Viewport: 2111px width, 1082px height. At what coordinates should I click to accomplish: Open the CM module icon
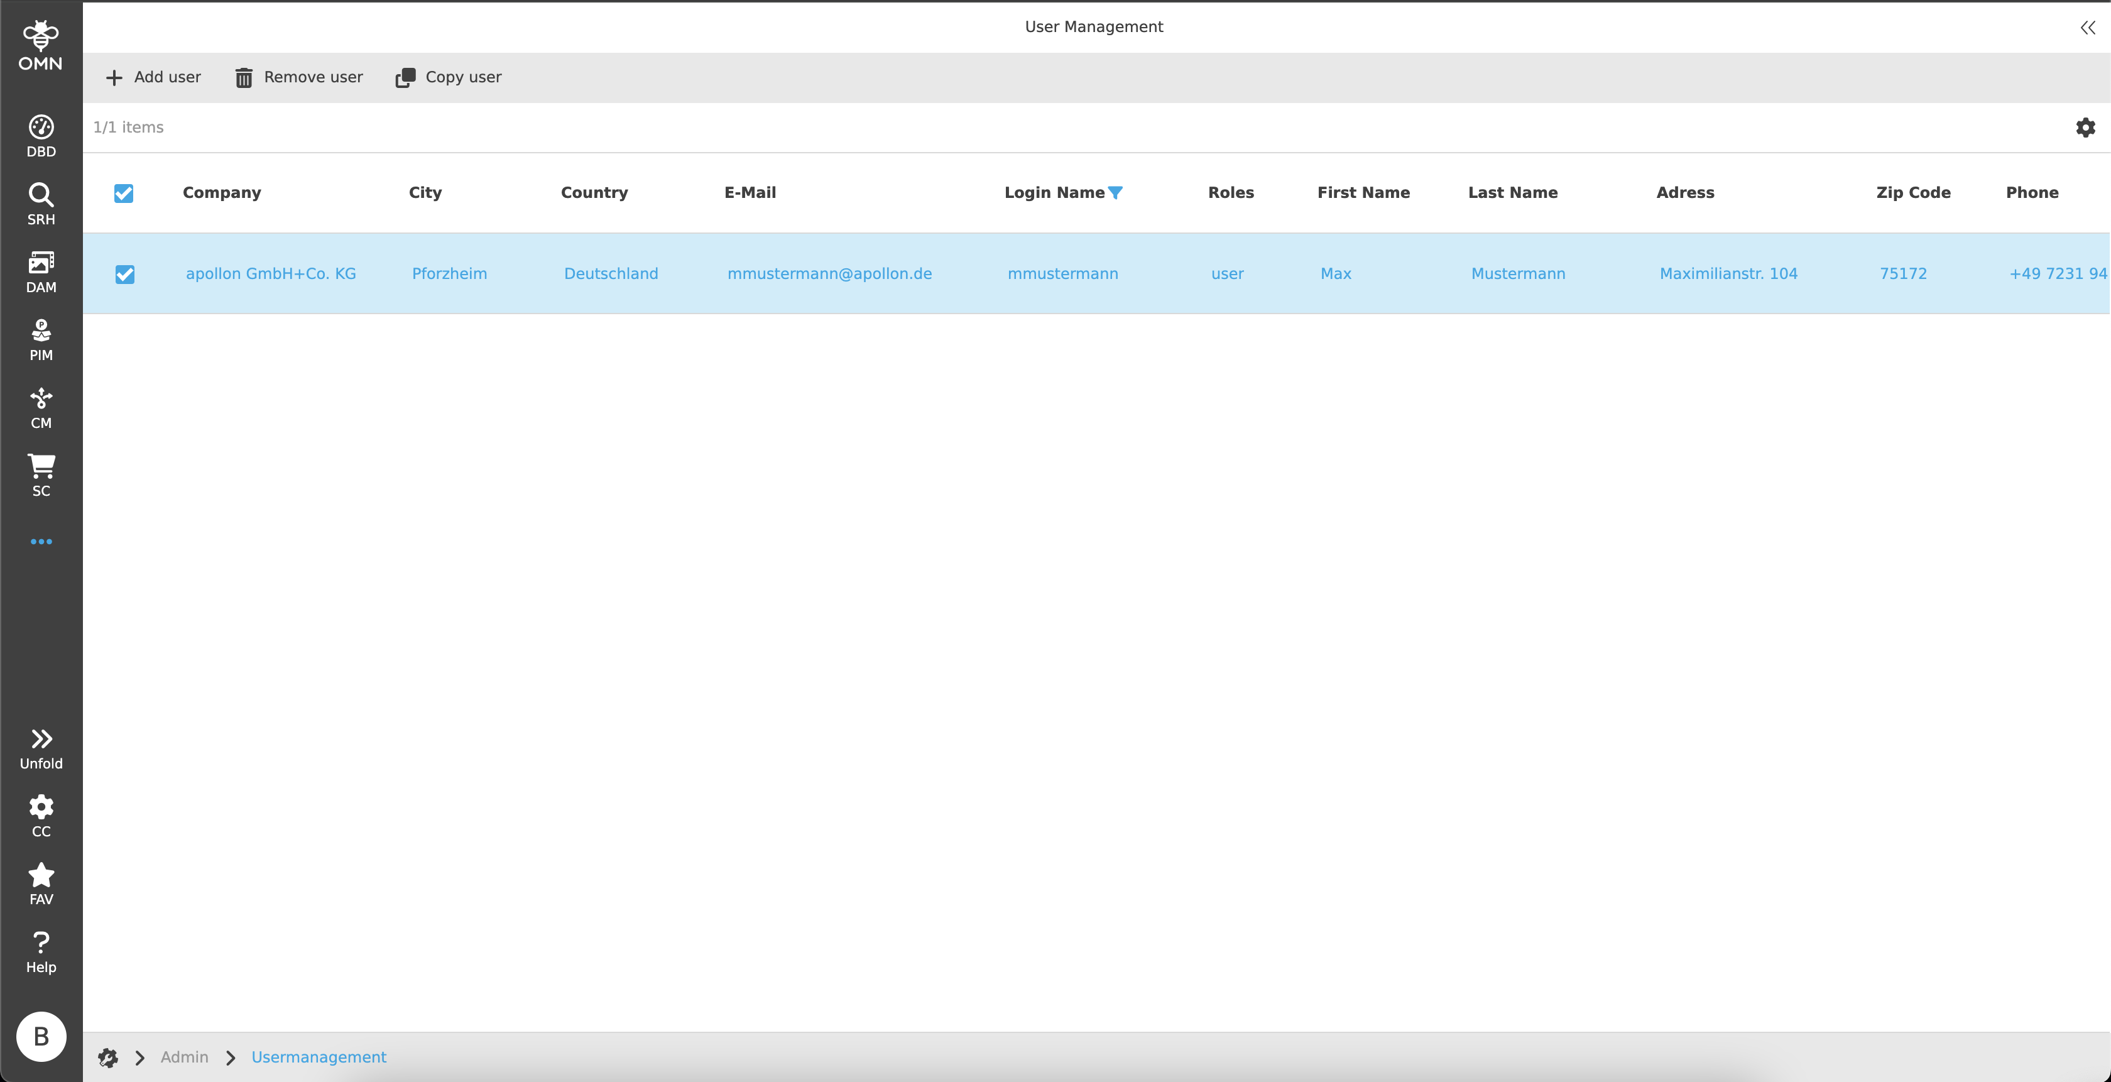tap(41, 408)
